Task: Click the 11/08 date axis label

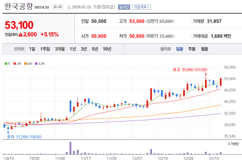Action: pyautogui.click(x=60, y=158)
